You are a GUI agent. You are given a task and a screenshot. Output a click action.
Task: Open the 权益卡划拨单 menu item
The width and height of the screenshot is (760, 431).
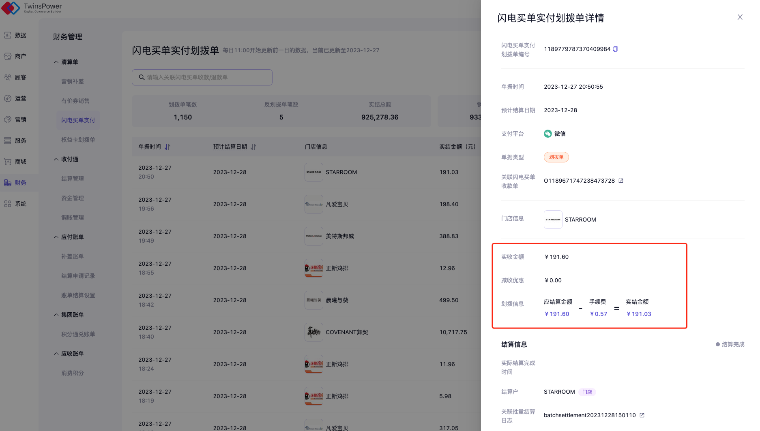pos(78,140)
